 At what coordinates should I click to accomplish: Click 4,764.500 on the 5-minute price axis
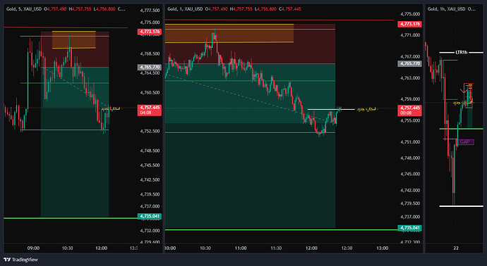150,73
